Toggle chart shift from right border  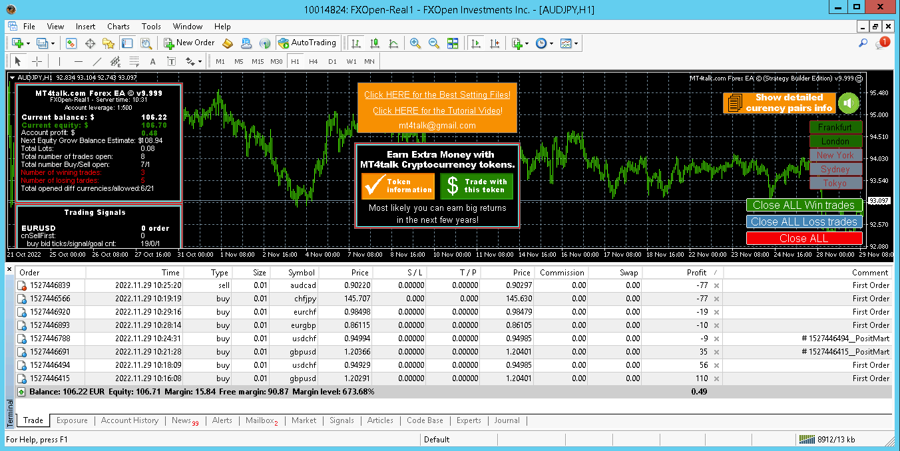pos(494,43)
